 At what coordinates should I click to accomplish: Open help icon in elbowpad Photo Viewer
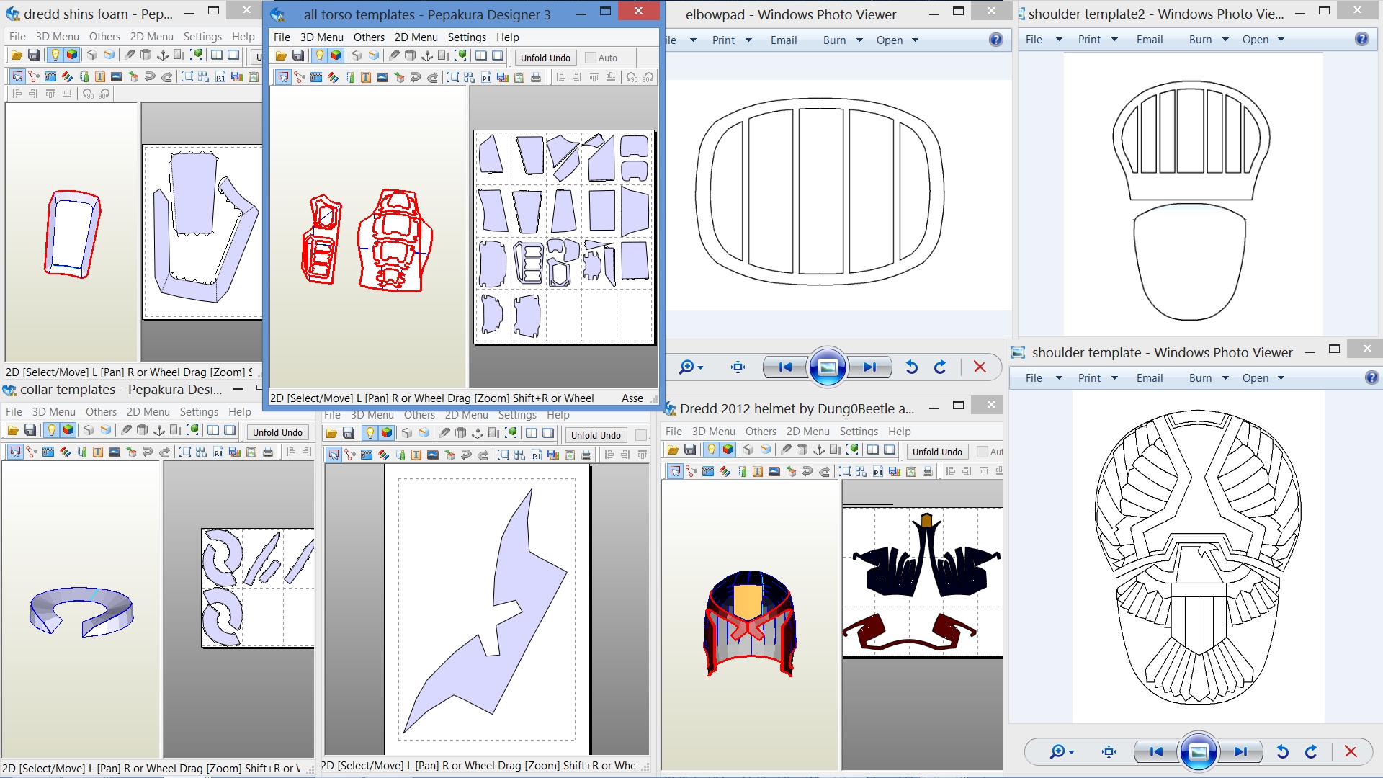coord(995,40)
